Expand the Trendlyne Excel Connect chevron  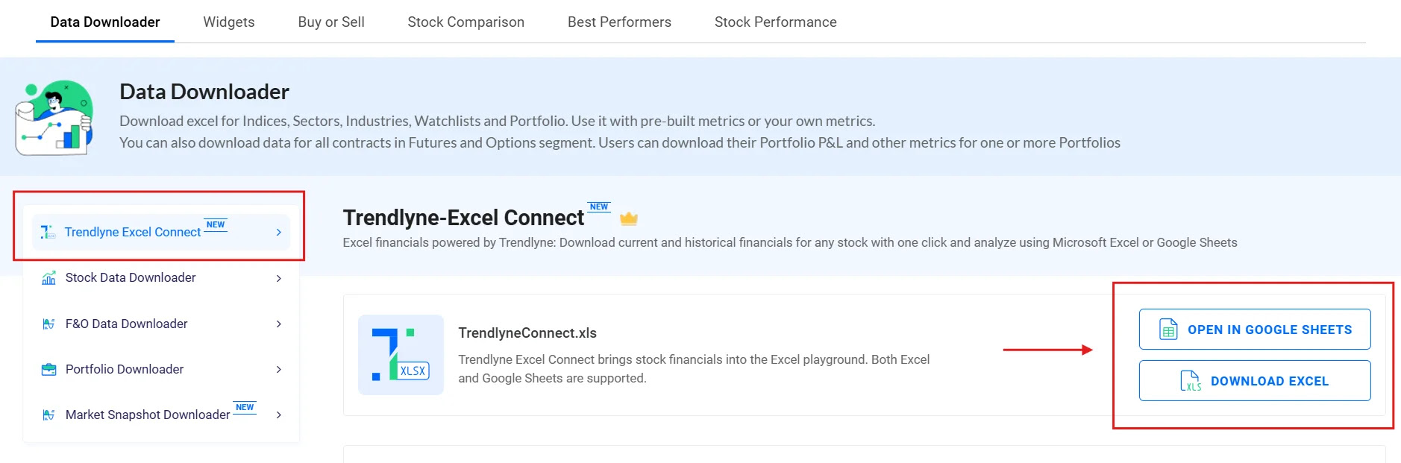tap(278, 233)
